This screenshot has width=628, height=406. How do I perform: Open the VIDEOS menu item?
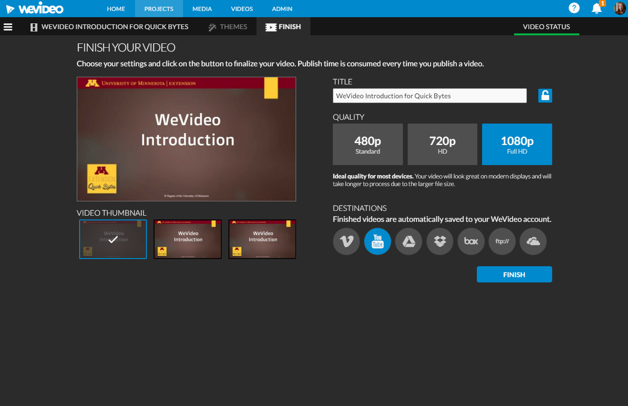coord(242,9)
